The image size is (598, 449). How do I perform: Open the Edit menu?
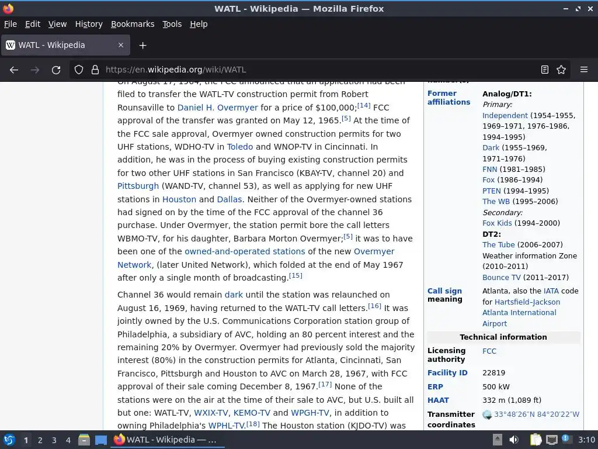33,24
